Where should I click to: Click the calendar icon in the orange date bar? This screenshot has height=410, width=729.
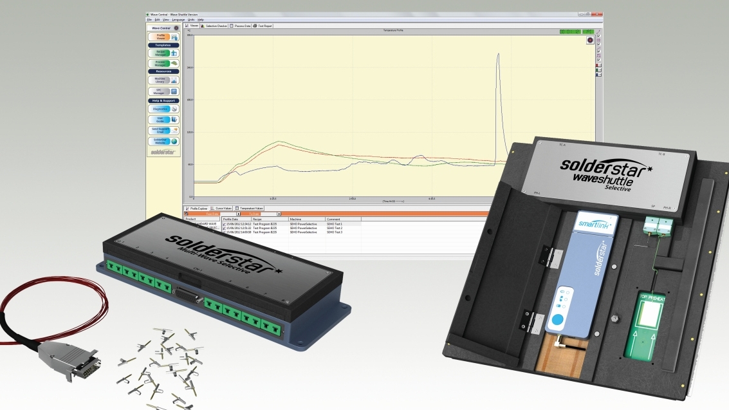[x=187, y=214]
